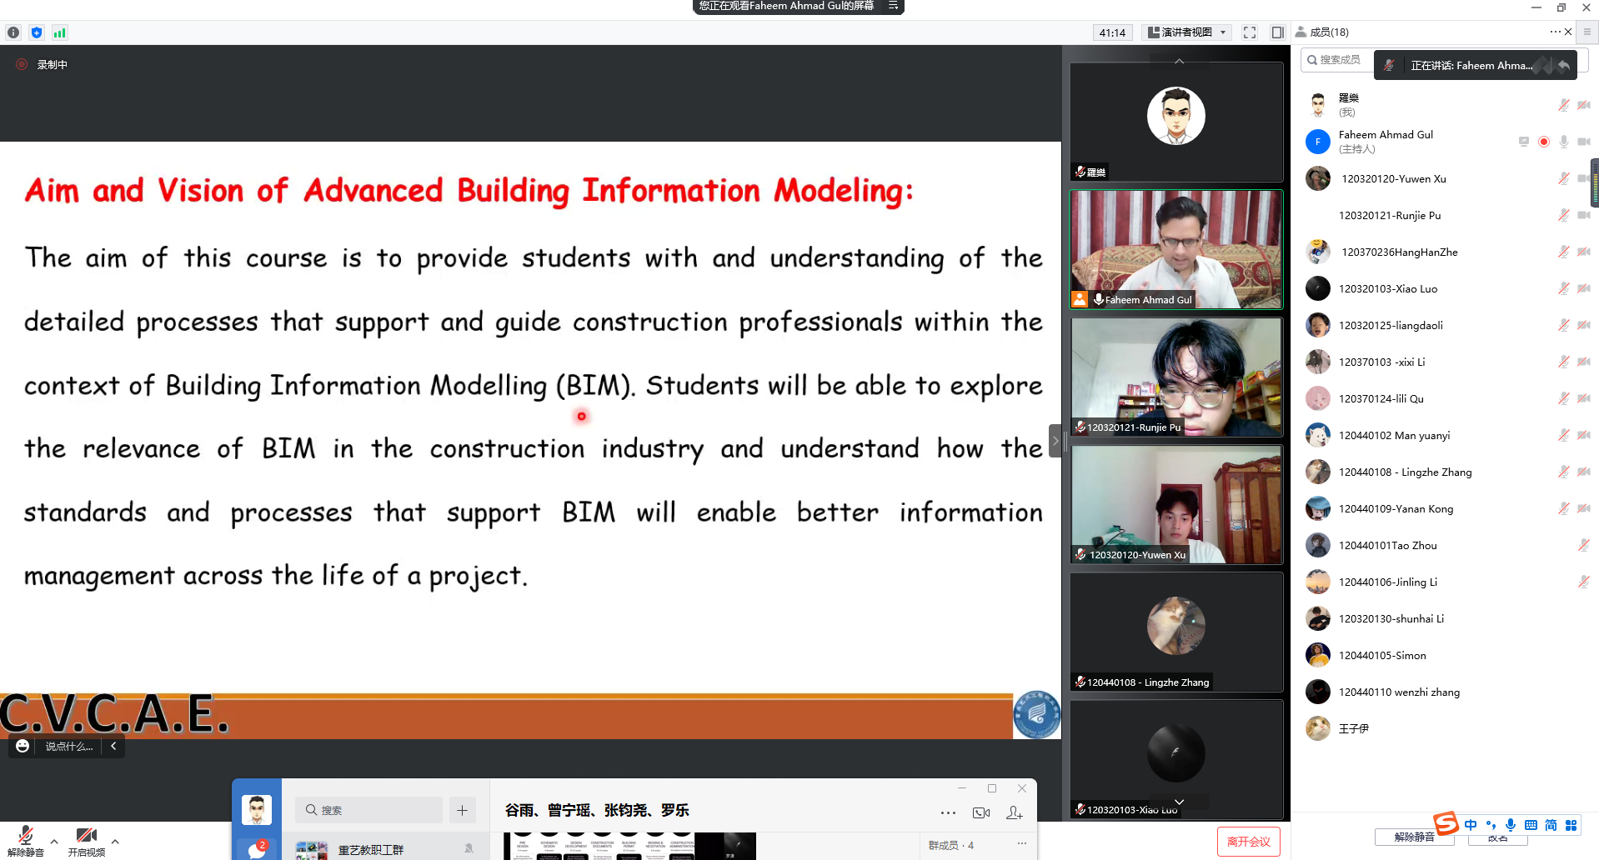Select member row 120440105-Simon
The height and width of the screenshot is (860, 1599).
click(1445, 655)
